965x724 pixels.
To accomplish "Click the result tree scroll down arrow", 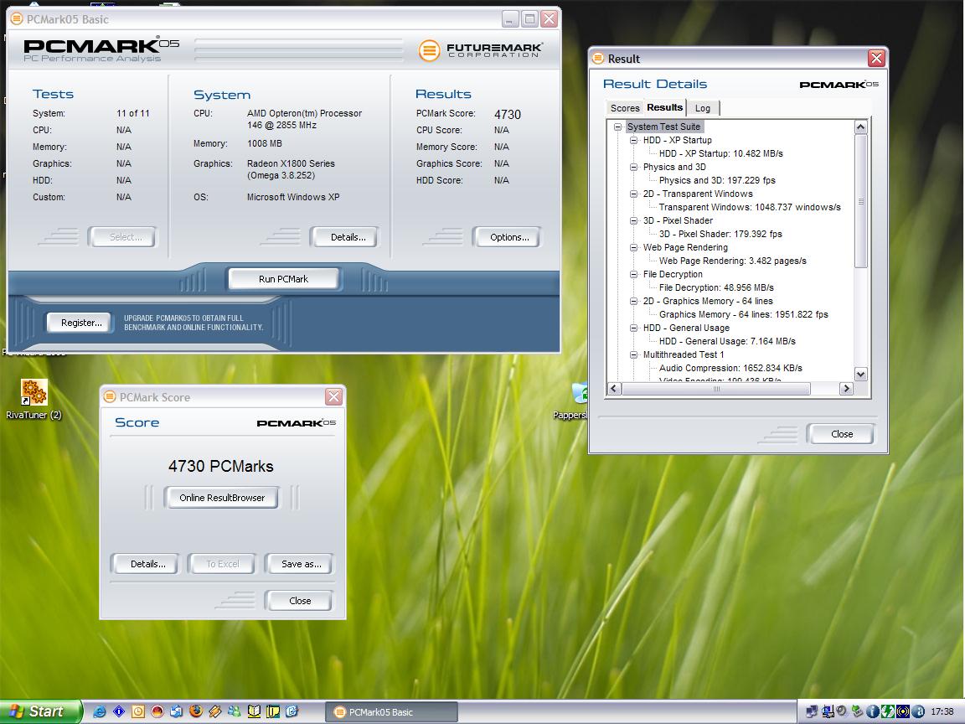I will click(861, 375).
